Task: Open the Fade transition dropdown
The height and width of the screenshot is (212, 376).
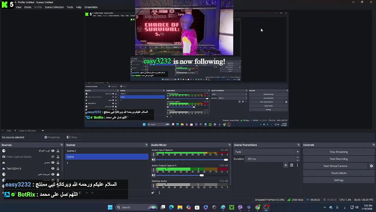Action: tap(267, 152)
